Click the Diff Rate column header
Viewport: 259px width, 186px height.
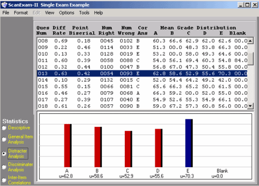(59, 30)
